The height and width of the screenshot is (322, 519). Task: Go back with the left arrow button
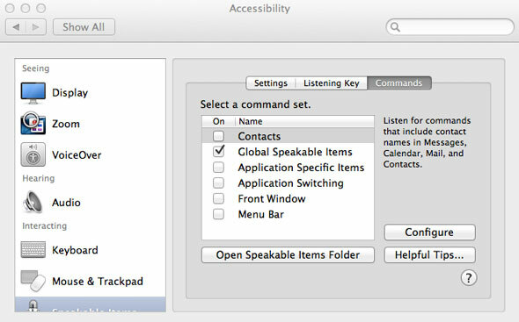click(x=16, y=27)
